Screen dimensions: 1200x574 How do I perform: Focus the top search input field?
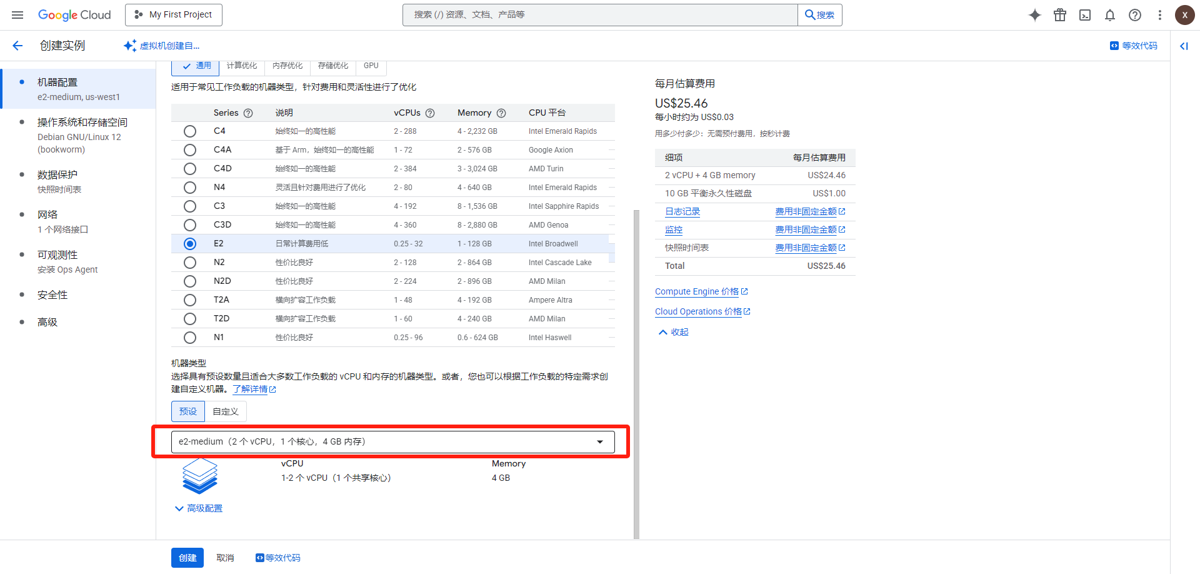pyautogui.click(x=600, y=15)
